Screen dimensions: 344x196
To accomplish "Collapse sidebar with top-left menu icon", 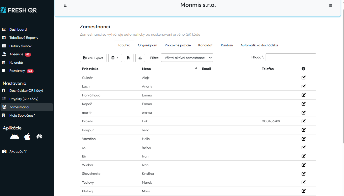I will click(x=65, y=6).
